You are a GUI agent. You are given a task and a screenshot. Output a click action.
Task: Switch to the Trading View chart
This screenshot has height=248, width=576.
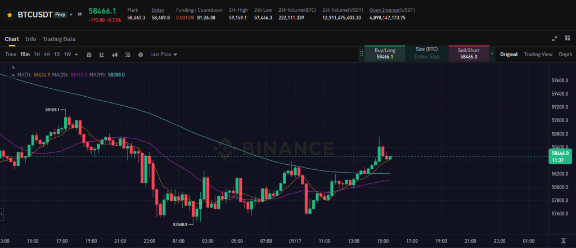538,55
